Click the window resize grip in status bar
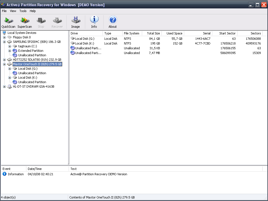Screen dimensions: 268x201 tap(265, 198)
